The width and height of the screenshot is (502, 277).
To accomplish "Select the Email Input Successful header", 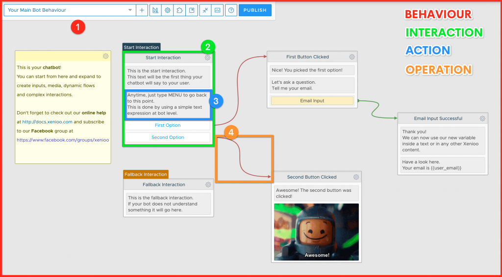I will tap(438, 118).
